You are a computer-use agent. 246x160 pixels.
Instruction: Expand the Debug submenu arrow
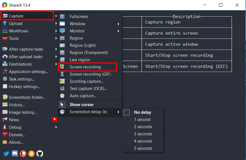pos(56,127)
